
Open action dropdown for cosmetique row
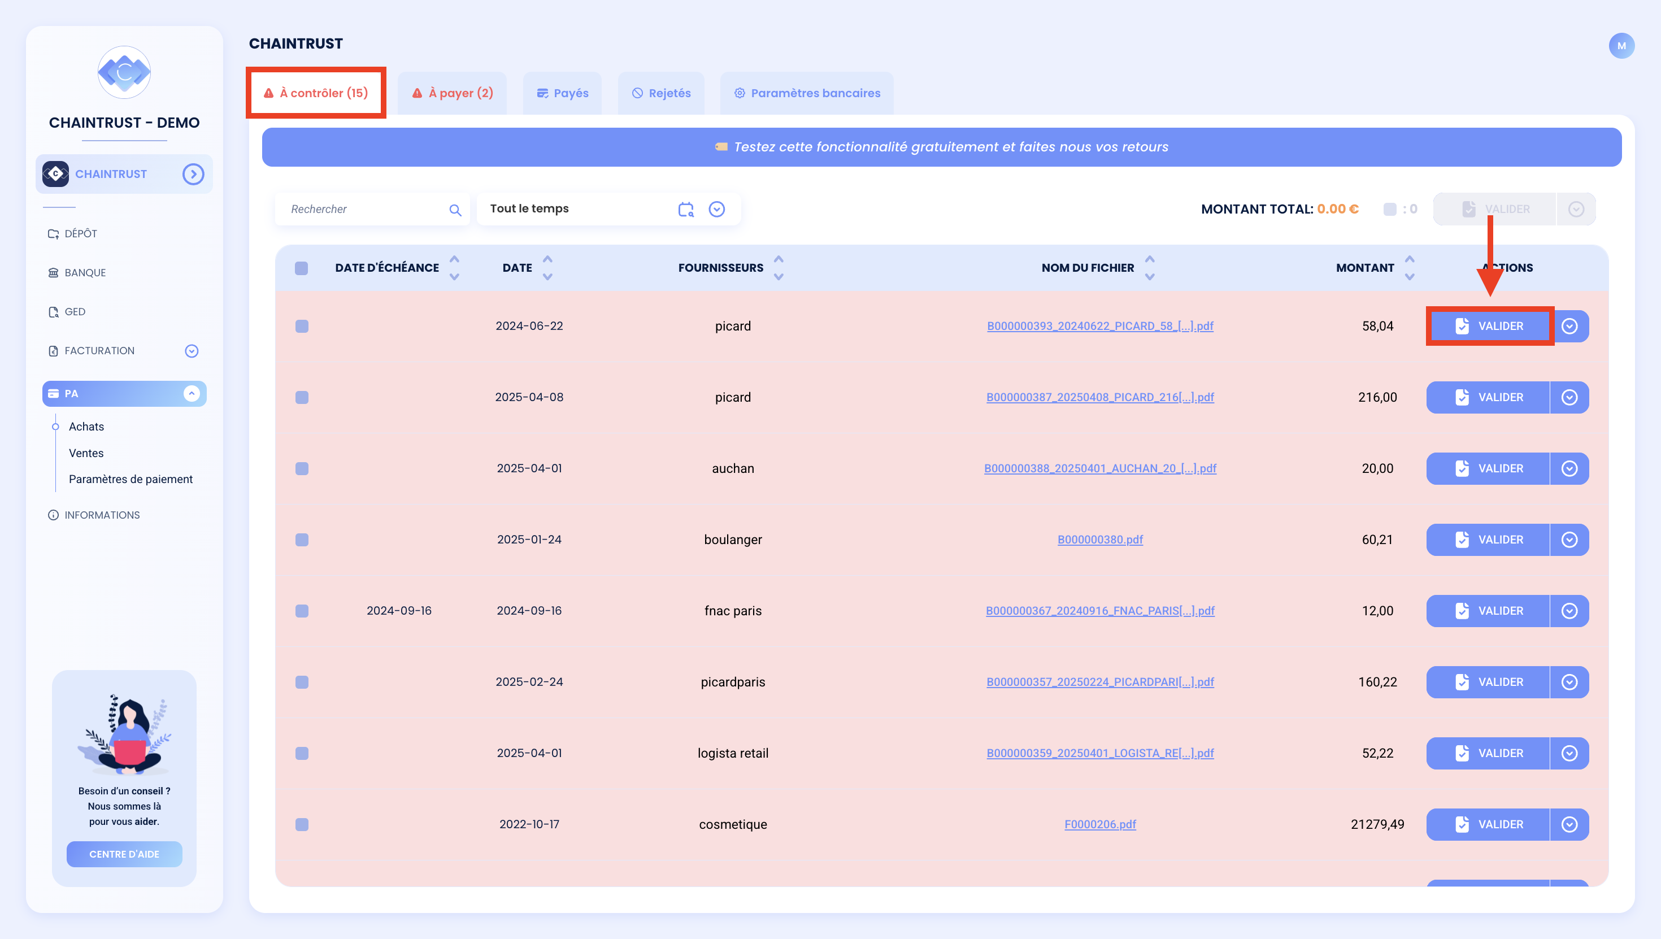click(x=1569, y=825)
